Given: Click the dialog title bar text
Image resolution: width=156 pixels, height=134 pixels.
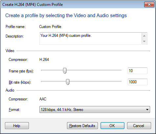Looking at the screenshot, I should [x=33, y=5].
